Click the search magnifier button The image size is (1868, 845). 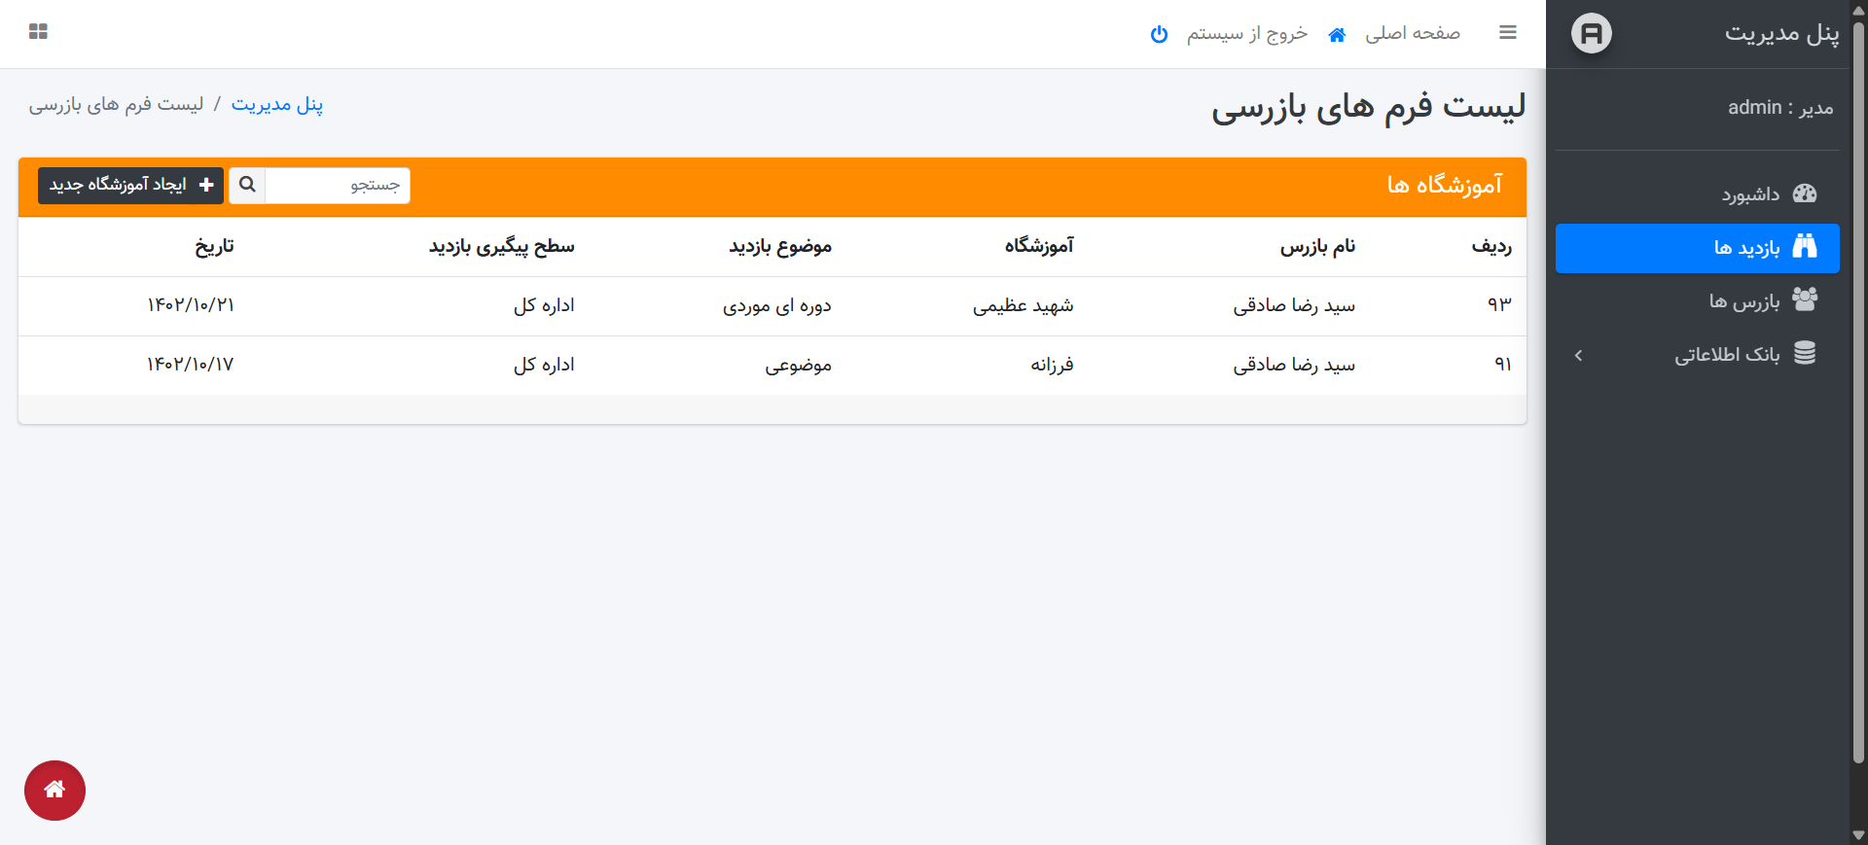coord(247,185)
